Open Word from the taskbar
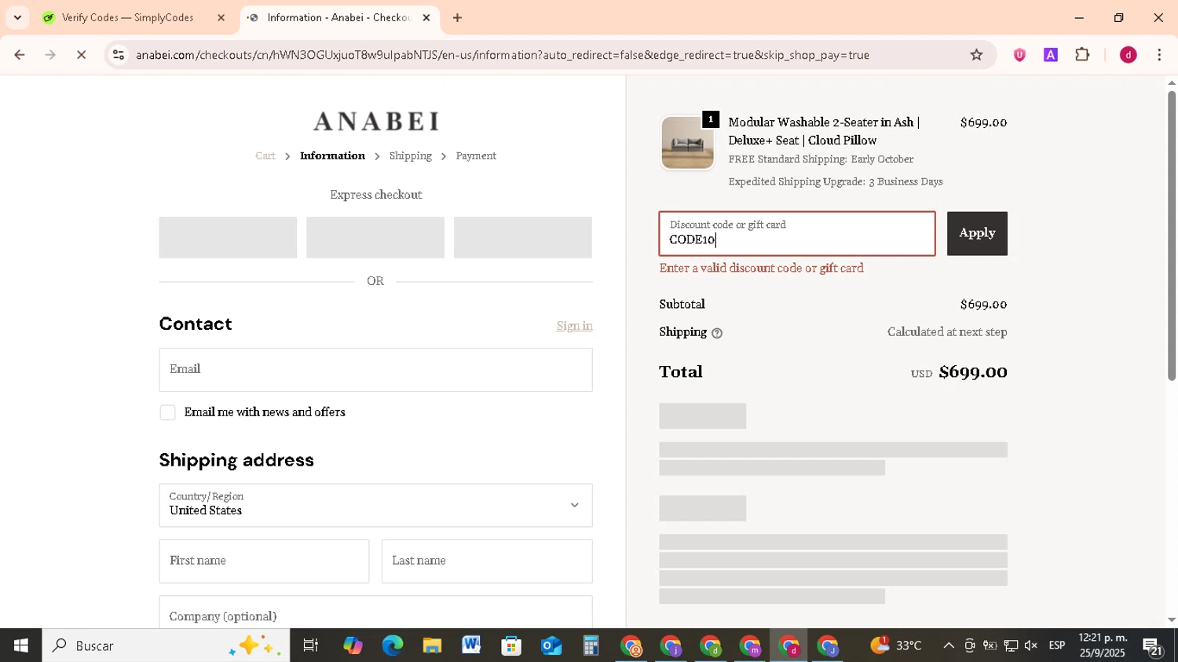 pyautogui.click(x=471, y=646)
